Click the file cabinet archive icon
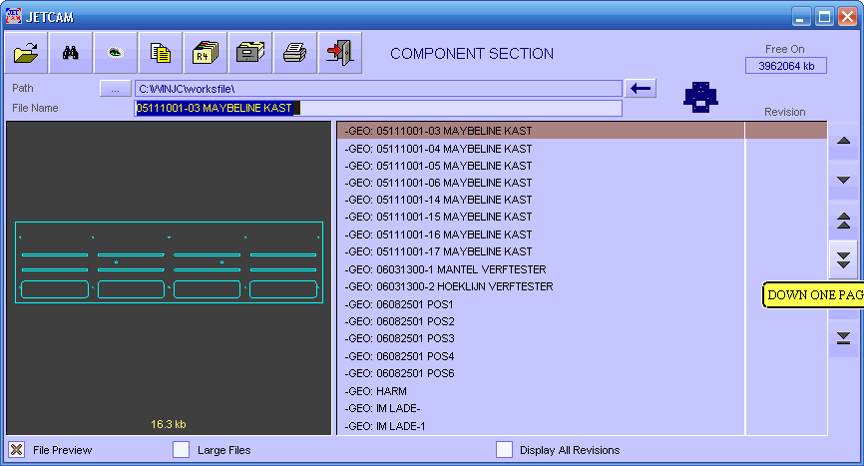 [x=250, y=53]
